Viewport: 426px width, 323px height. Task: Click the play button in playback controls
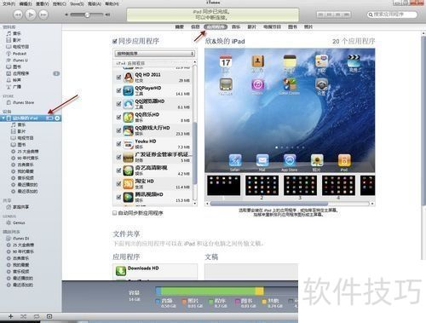pos(31,14)
